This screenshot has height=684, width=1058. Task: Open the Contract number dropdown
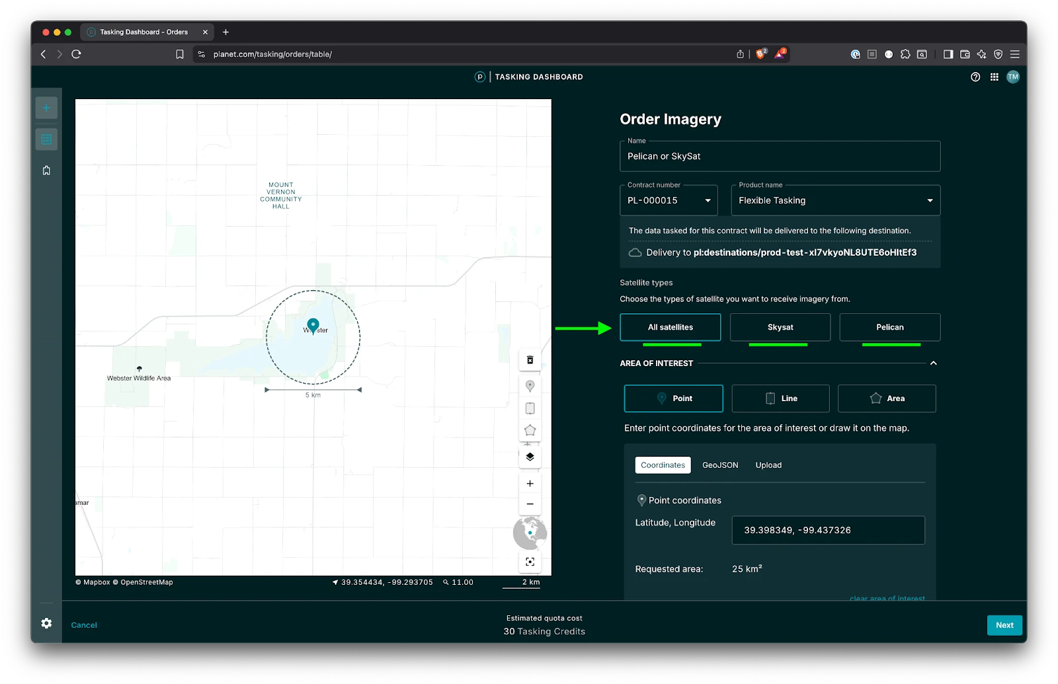669,200
